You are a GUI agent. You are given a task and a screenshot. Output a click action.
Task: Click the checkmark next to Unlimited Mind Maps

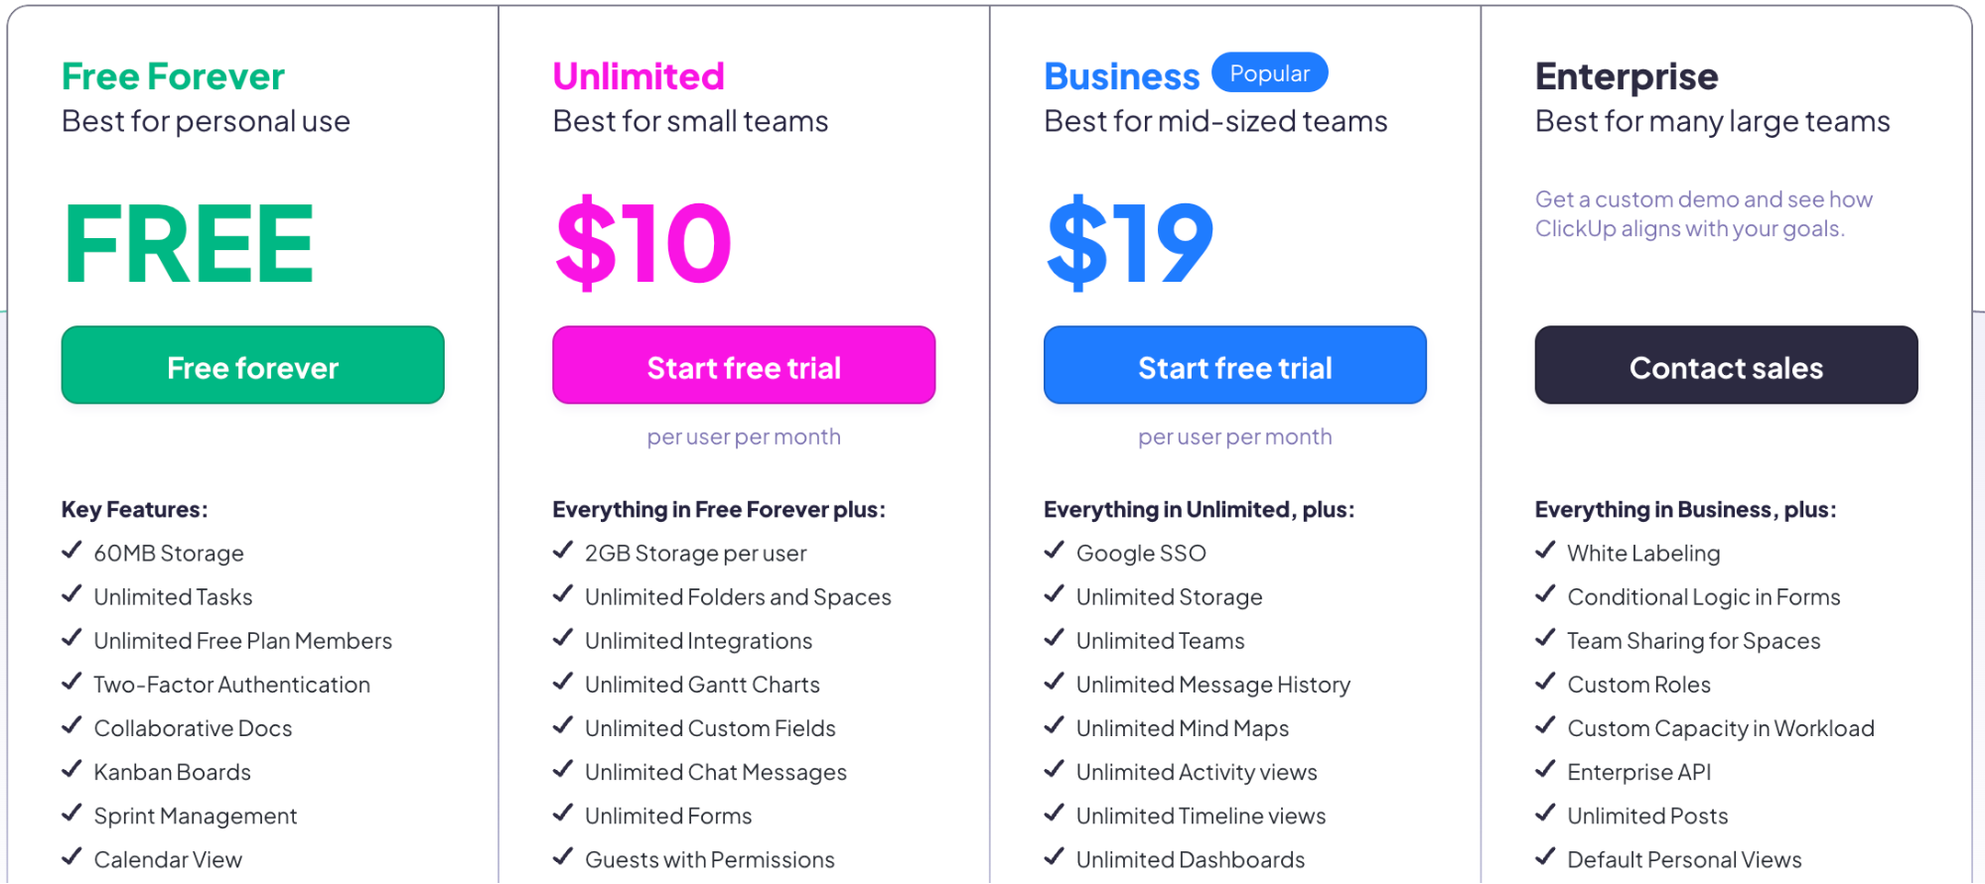click(1053, 726)
